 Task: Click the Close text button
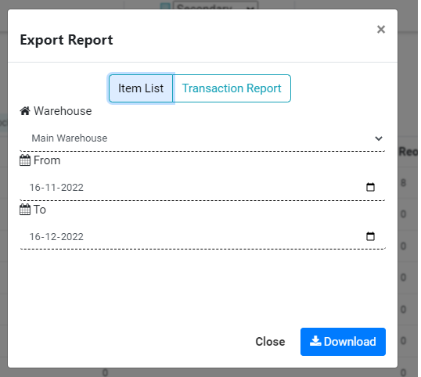pyautogui.click(x=270, y=342)
